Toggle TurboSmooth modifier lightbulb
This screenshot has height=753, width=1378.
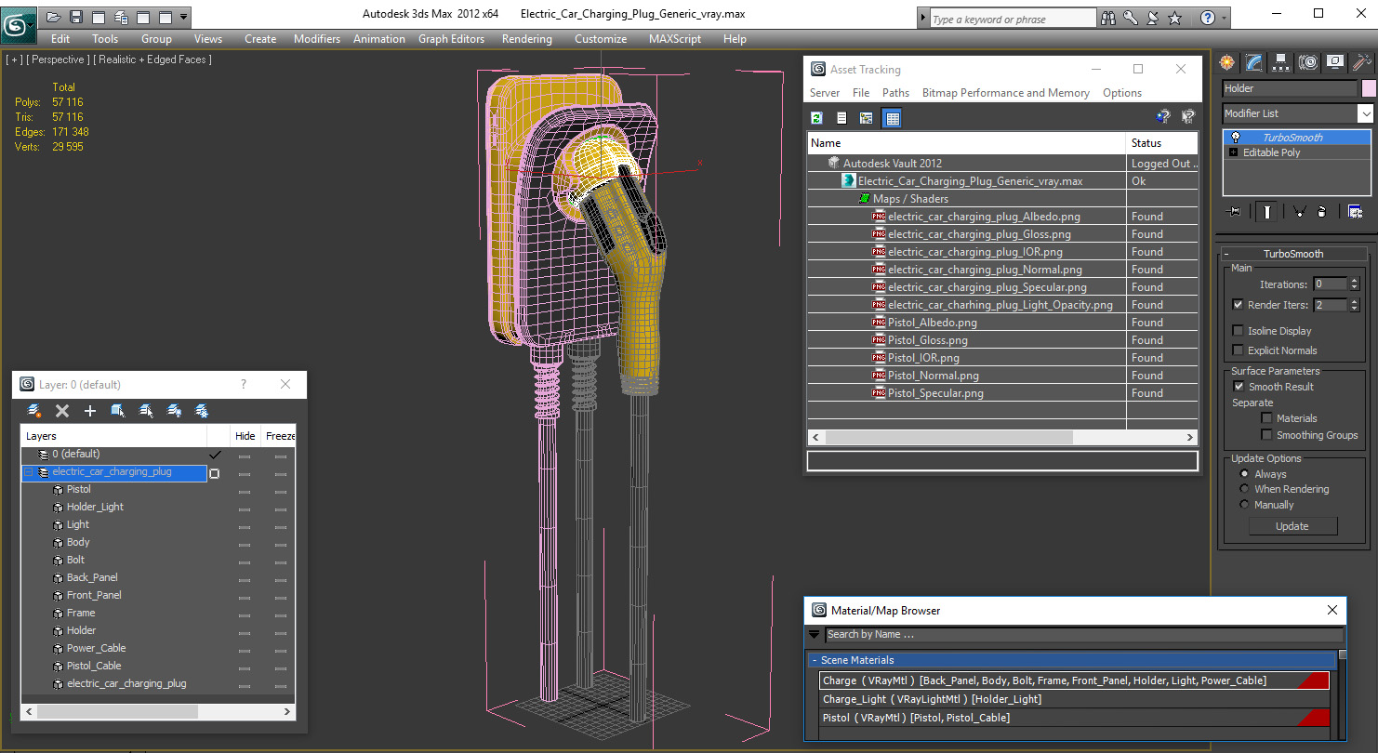[1235, 138]
